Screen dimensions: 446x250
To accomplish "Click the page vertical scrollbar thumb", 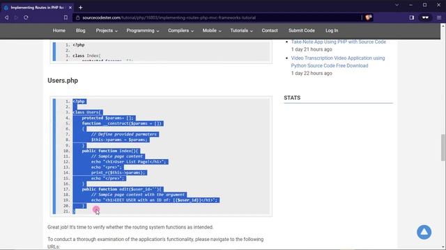I will tap(443, 147).
